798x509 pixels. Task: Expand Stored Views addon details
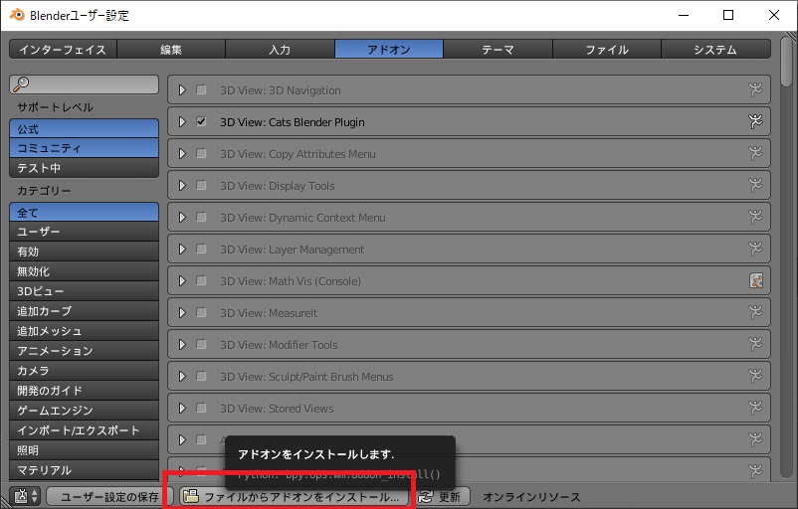[x=182, y=408]
